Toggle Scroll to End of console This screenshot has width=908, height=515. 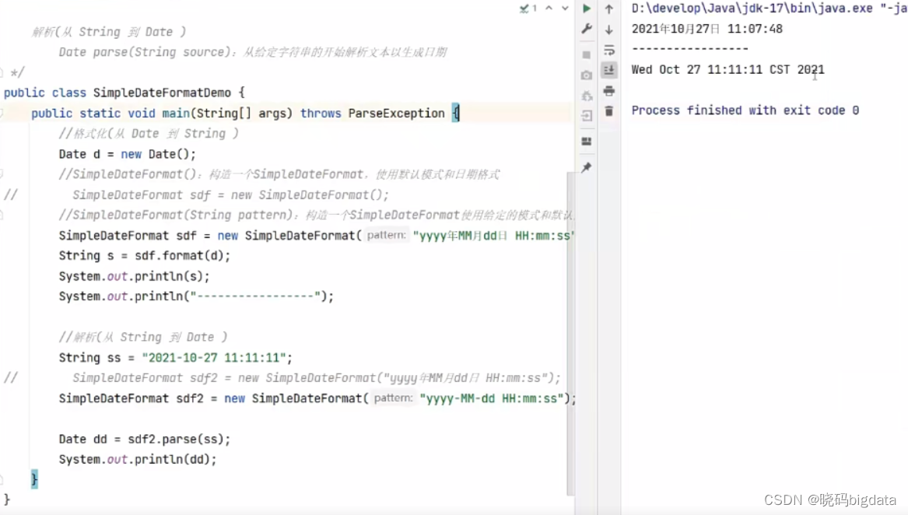tap(609, 70)
